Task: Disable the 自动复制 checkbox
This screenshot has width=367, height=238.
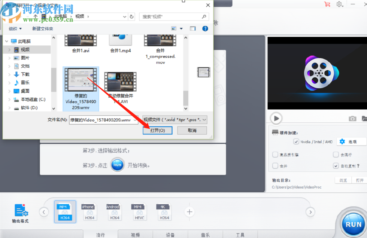Action: [x=336, y=166]
